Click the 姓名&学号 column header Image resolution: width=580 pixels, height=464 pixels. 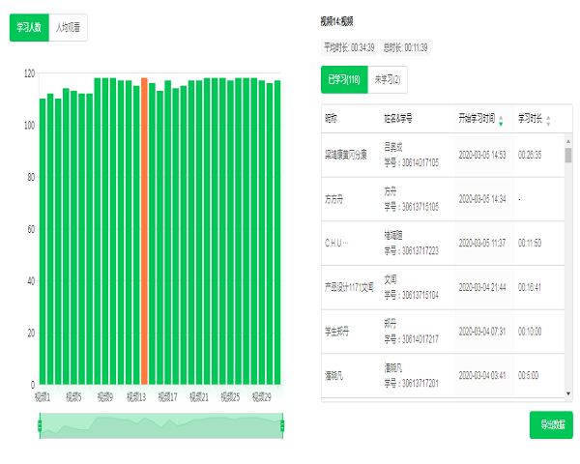[398, 119]
